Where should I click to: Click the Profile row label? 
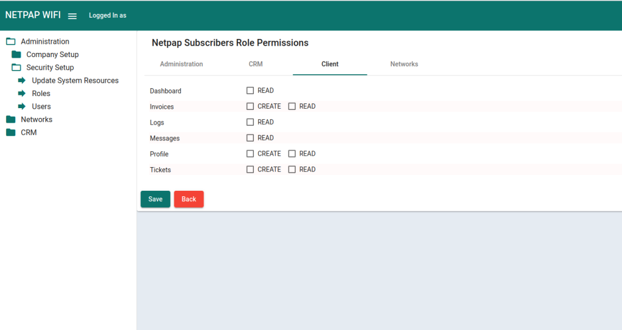click(x=159, y=154)
